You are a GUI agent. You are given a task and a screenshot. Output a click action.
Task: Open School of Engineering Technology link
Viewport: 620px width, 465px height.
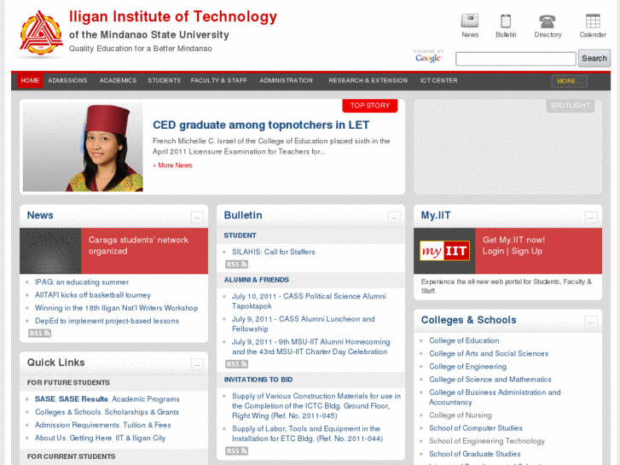(x=487, y=441)
